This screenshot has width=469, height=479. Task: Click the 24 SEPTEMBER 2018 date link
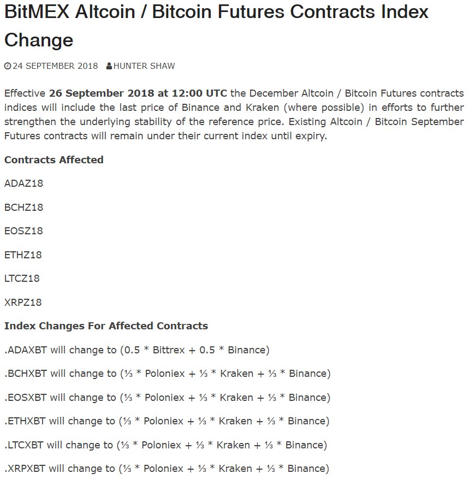[x=55, y=66]
